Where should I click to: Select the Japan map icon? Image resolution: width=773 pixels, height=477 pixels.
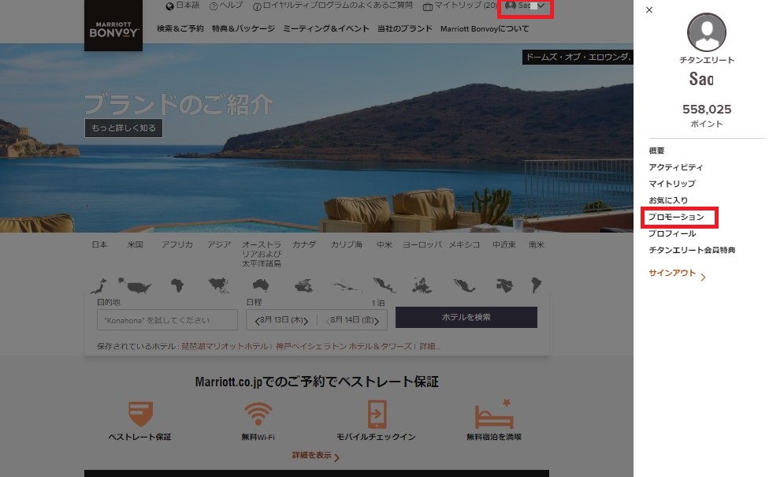(99, 285)
